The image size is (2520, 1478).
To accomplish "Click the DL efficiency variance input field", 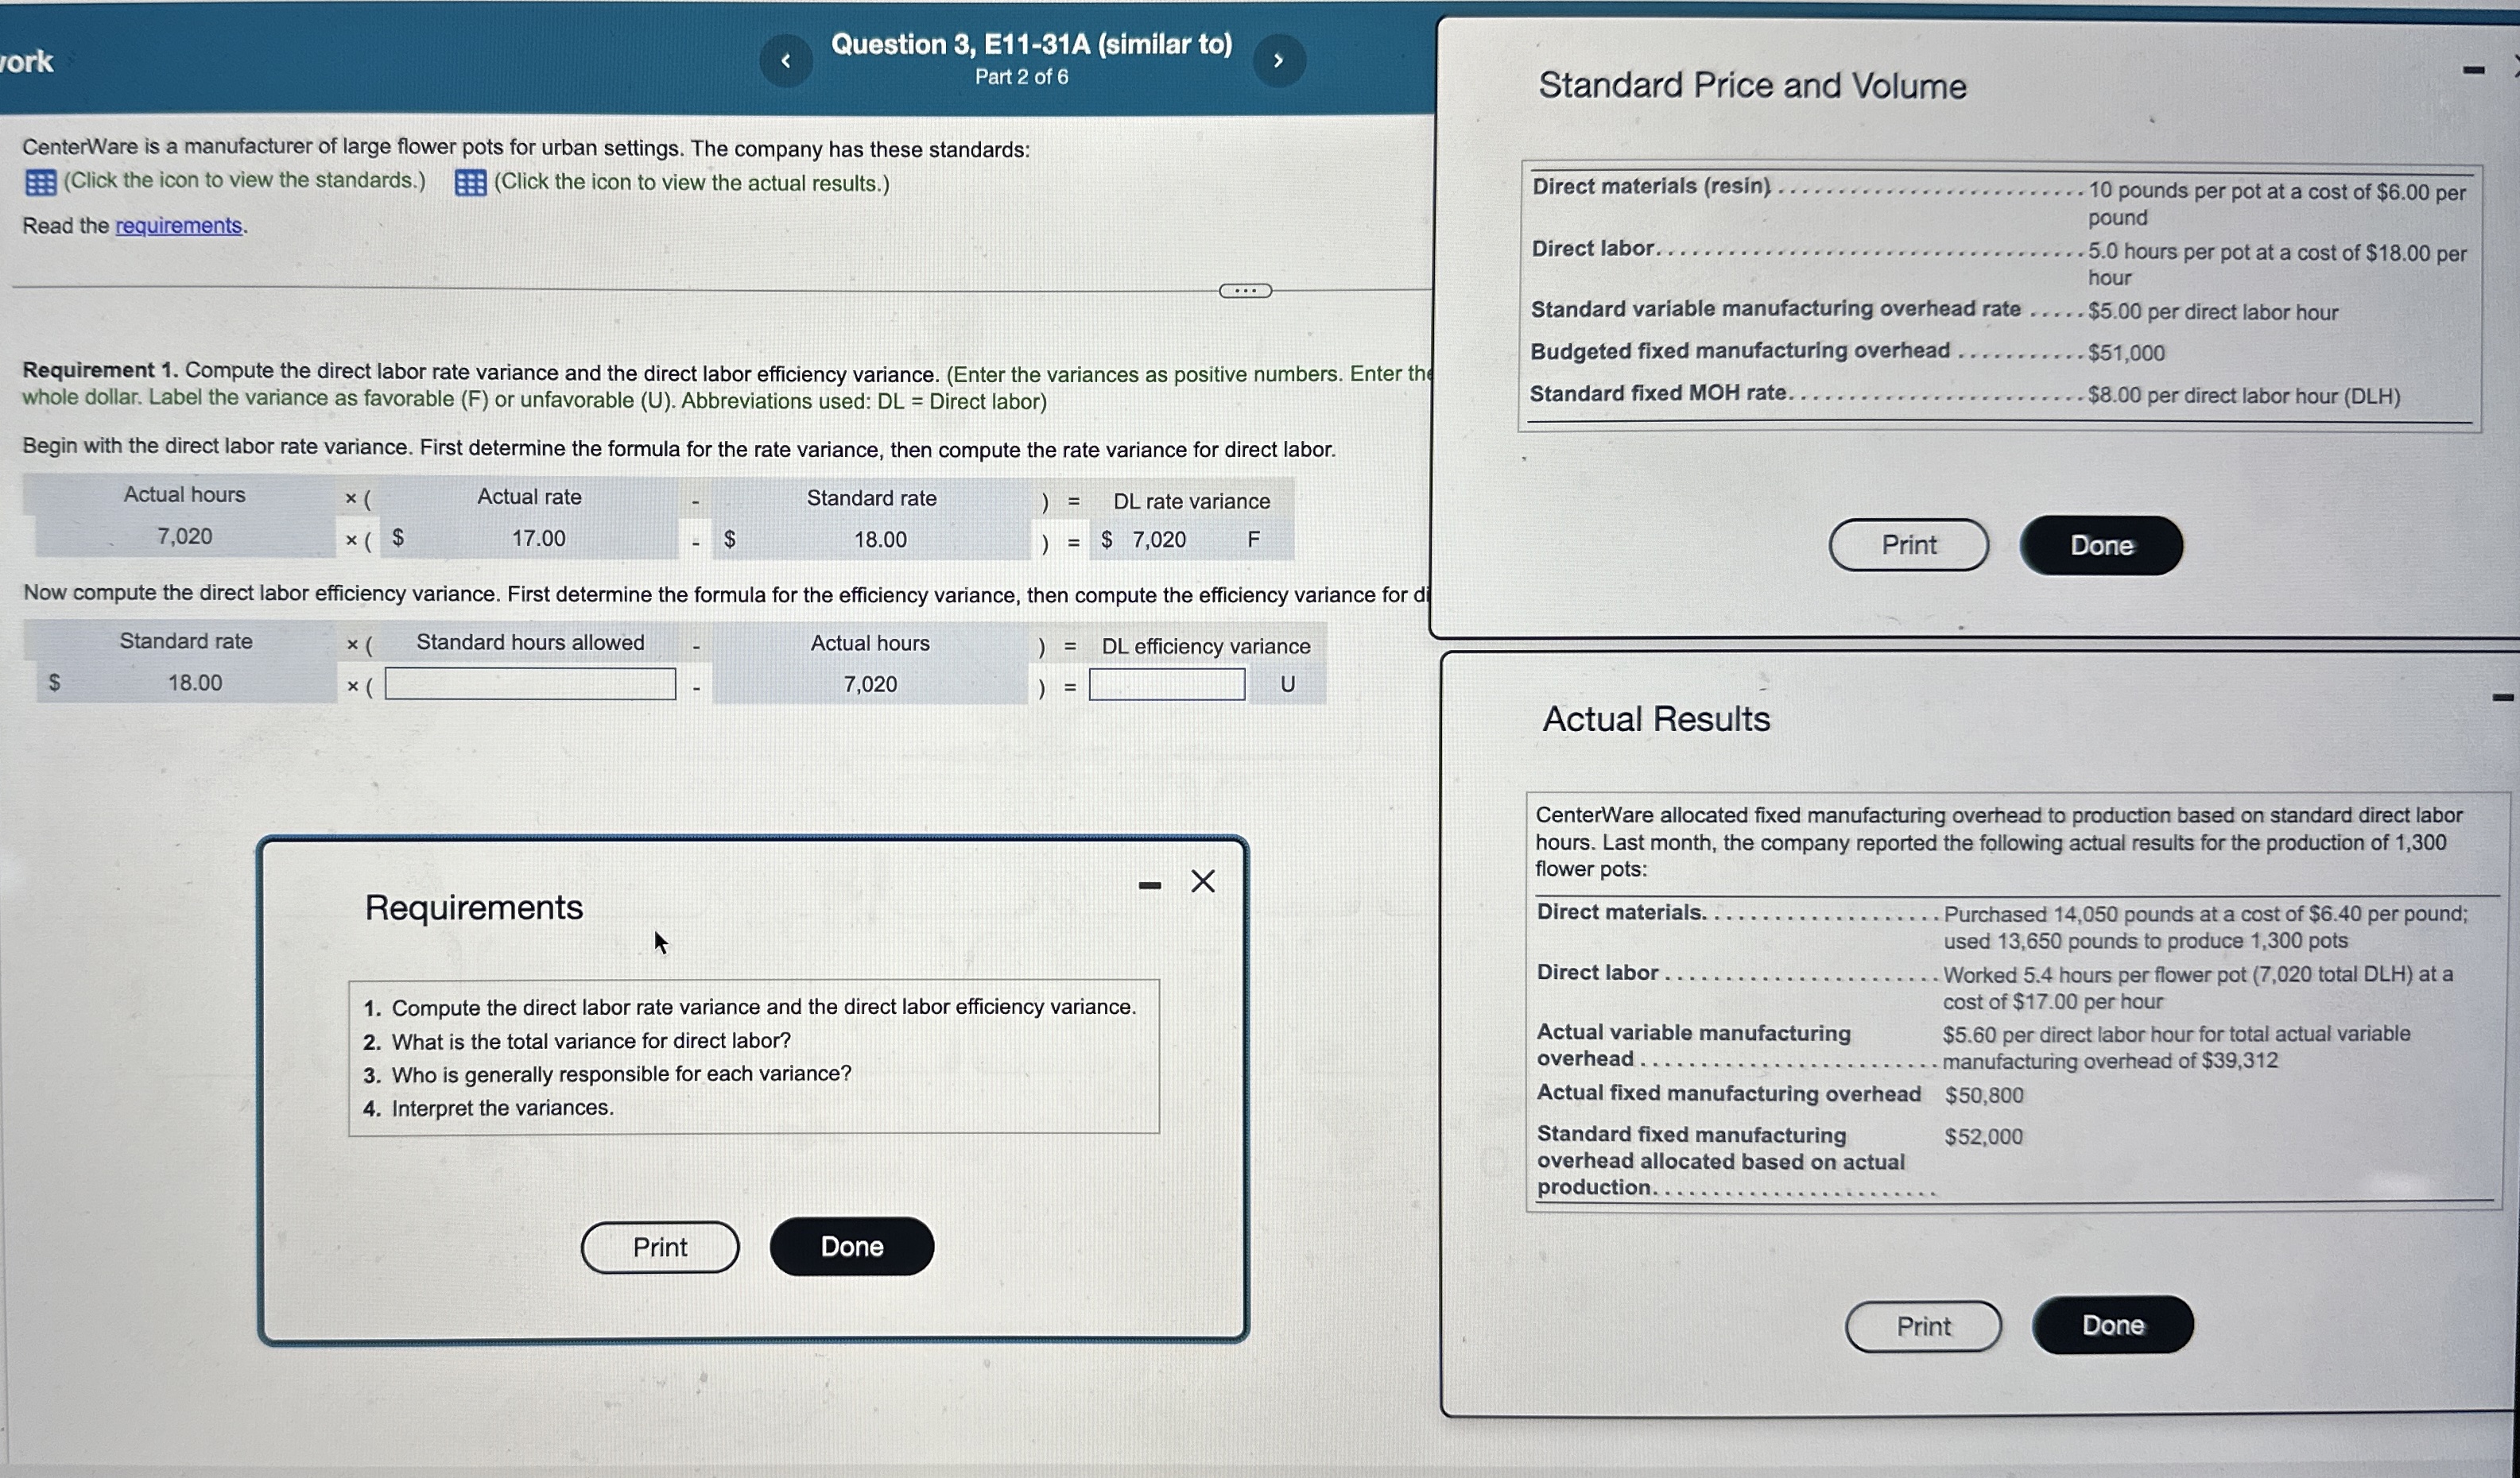I will pos(1166,684).
